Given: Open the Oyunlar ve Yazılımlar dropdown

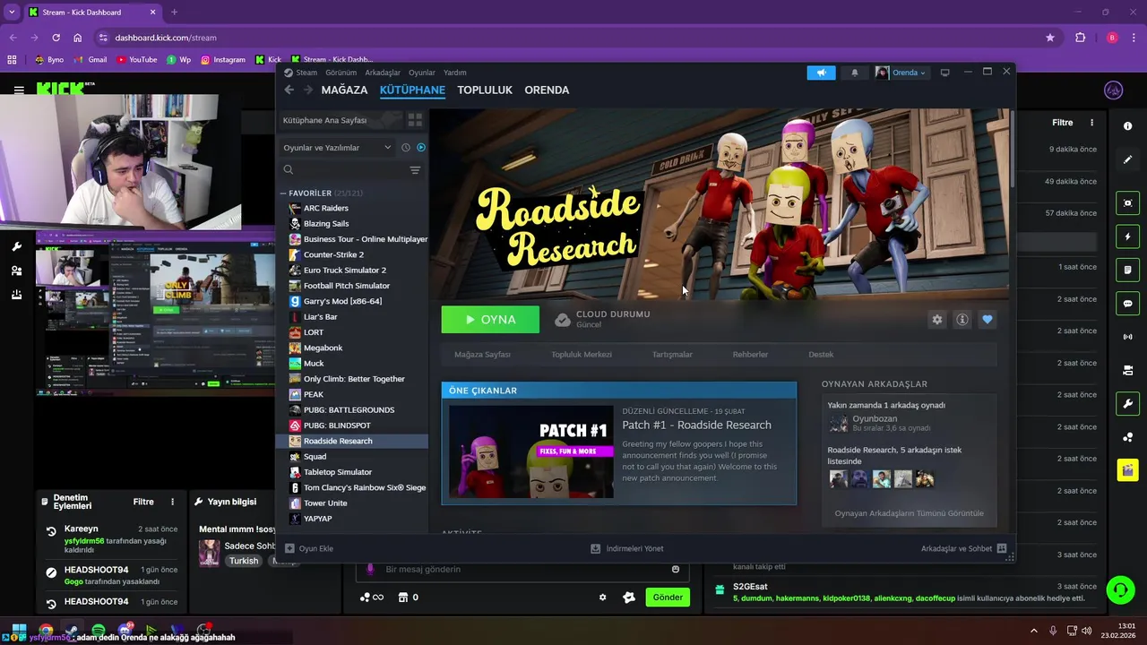Looking at the screenshot, I should [x=337, y=148].
